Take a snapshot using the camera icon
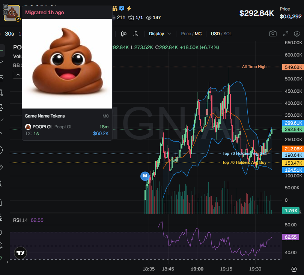The height and width of the screenshot is (275, 304). click(274, 33)
